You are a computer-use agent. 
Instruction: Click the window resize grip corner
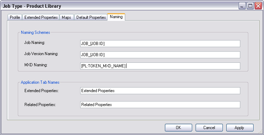(x=261, y=132)
